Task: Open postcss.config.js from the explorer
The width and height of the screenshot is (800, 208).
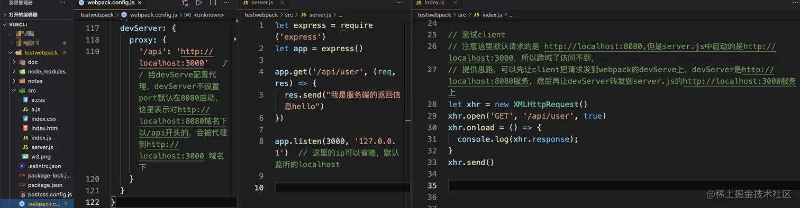Action: pos(50,195)
